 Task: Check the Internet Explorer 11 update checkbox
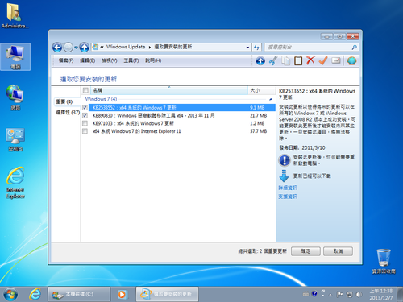point(85,131)
